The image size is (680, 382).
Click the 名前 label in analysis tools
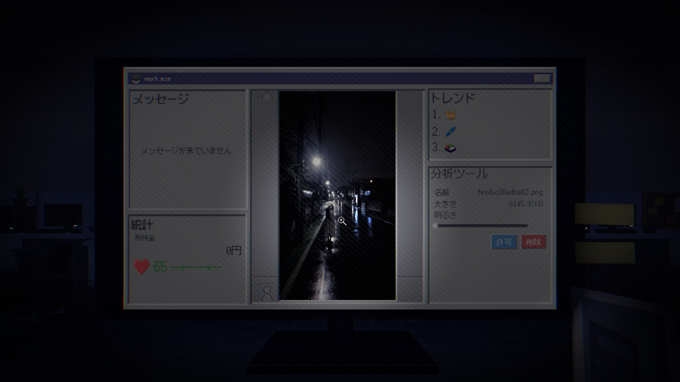(442, 192)
